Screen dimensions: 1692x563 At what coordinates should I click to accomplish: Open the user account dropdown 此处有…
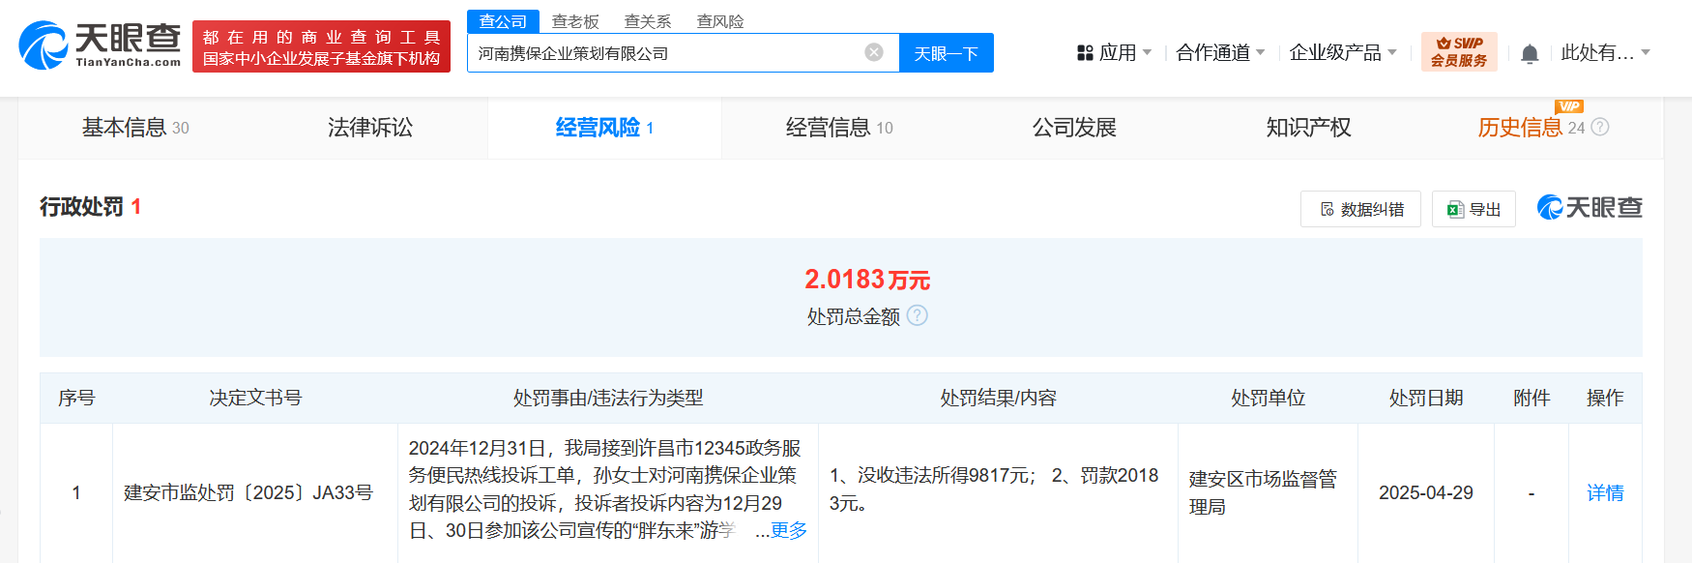(1605, 52)
